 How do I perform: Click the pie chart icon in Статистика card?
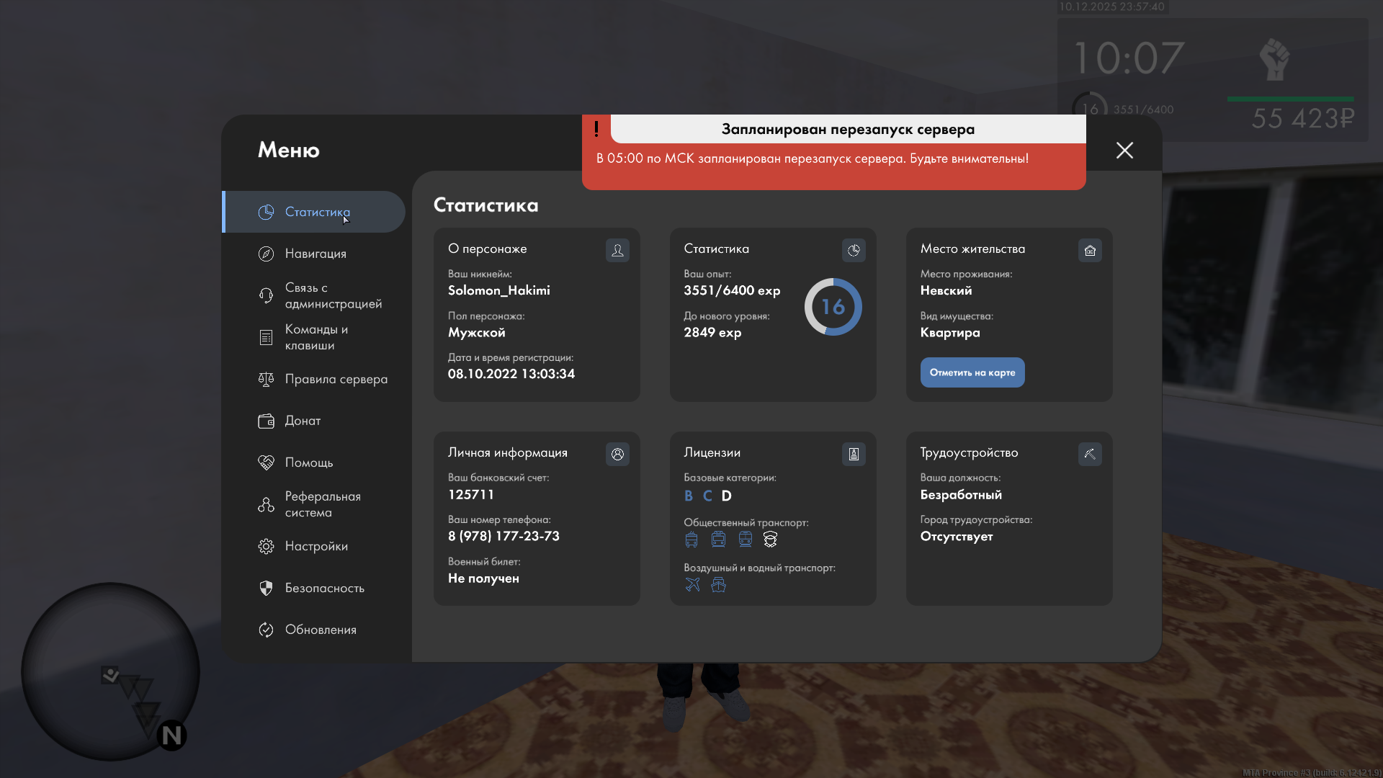coord(854,250)
